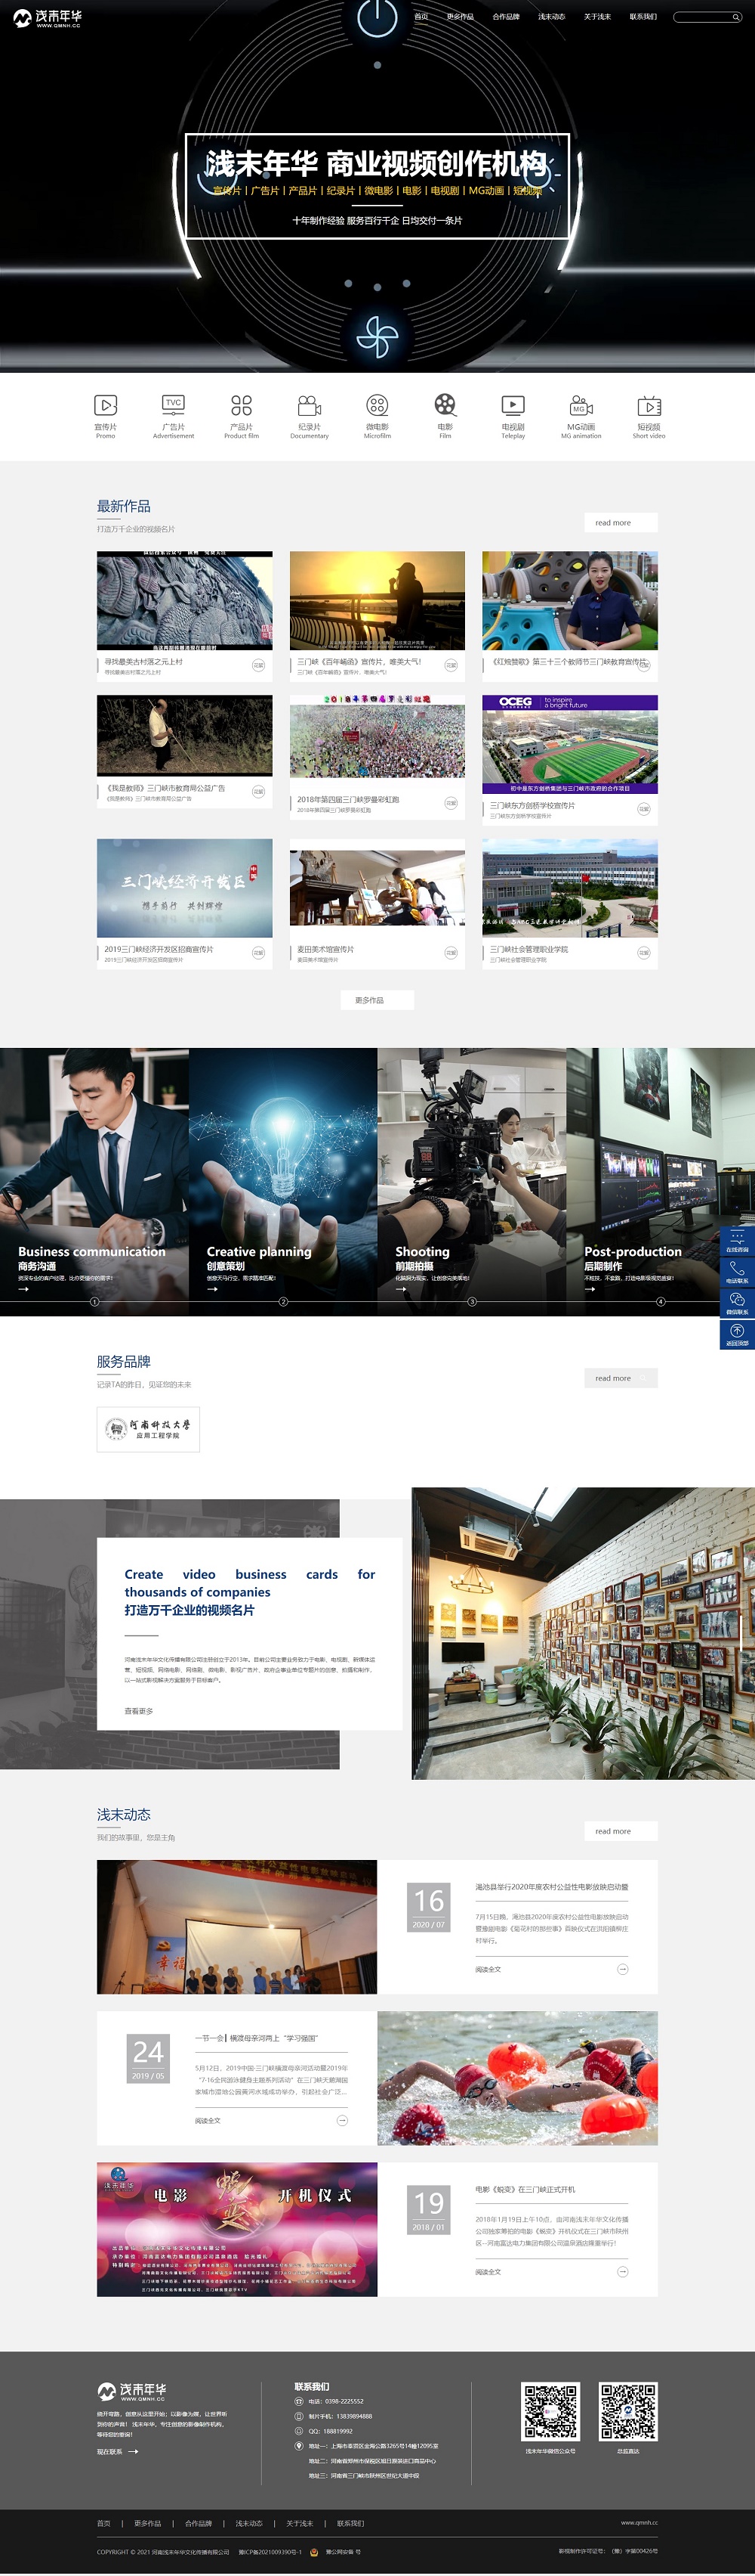Open the 短视频 Short video icon

point(649,405)
